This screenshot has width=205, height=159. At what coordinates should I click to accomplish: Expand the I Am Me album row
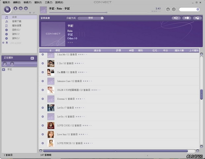tap(43, 54)
